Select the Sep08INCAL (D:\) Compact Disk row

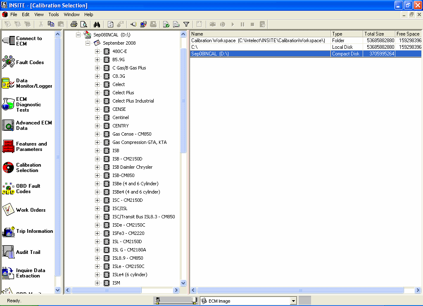tap(306, 54)
